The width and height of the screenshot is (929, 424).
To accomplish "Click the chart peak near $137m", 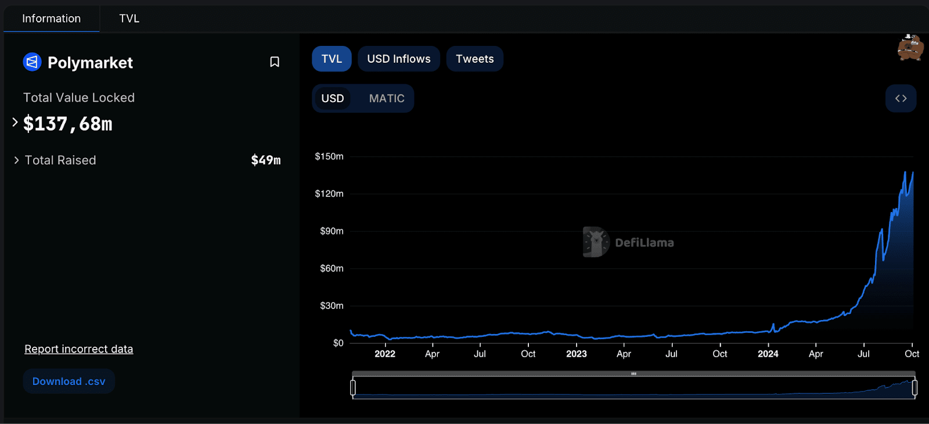I will (905, 173).
